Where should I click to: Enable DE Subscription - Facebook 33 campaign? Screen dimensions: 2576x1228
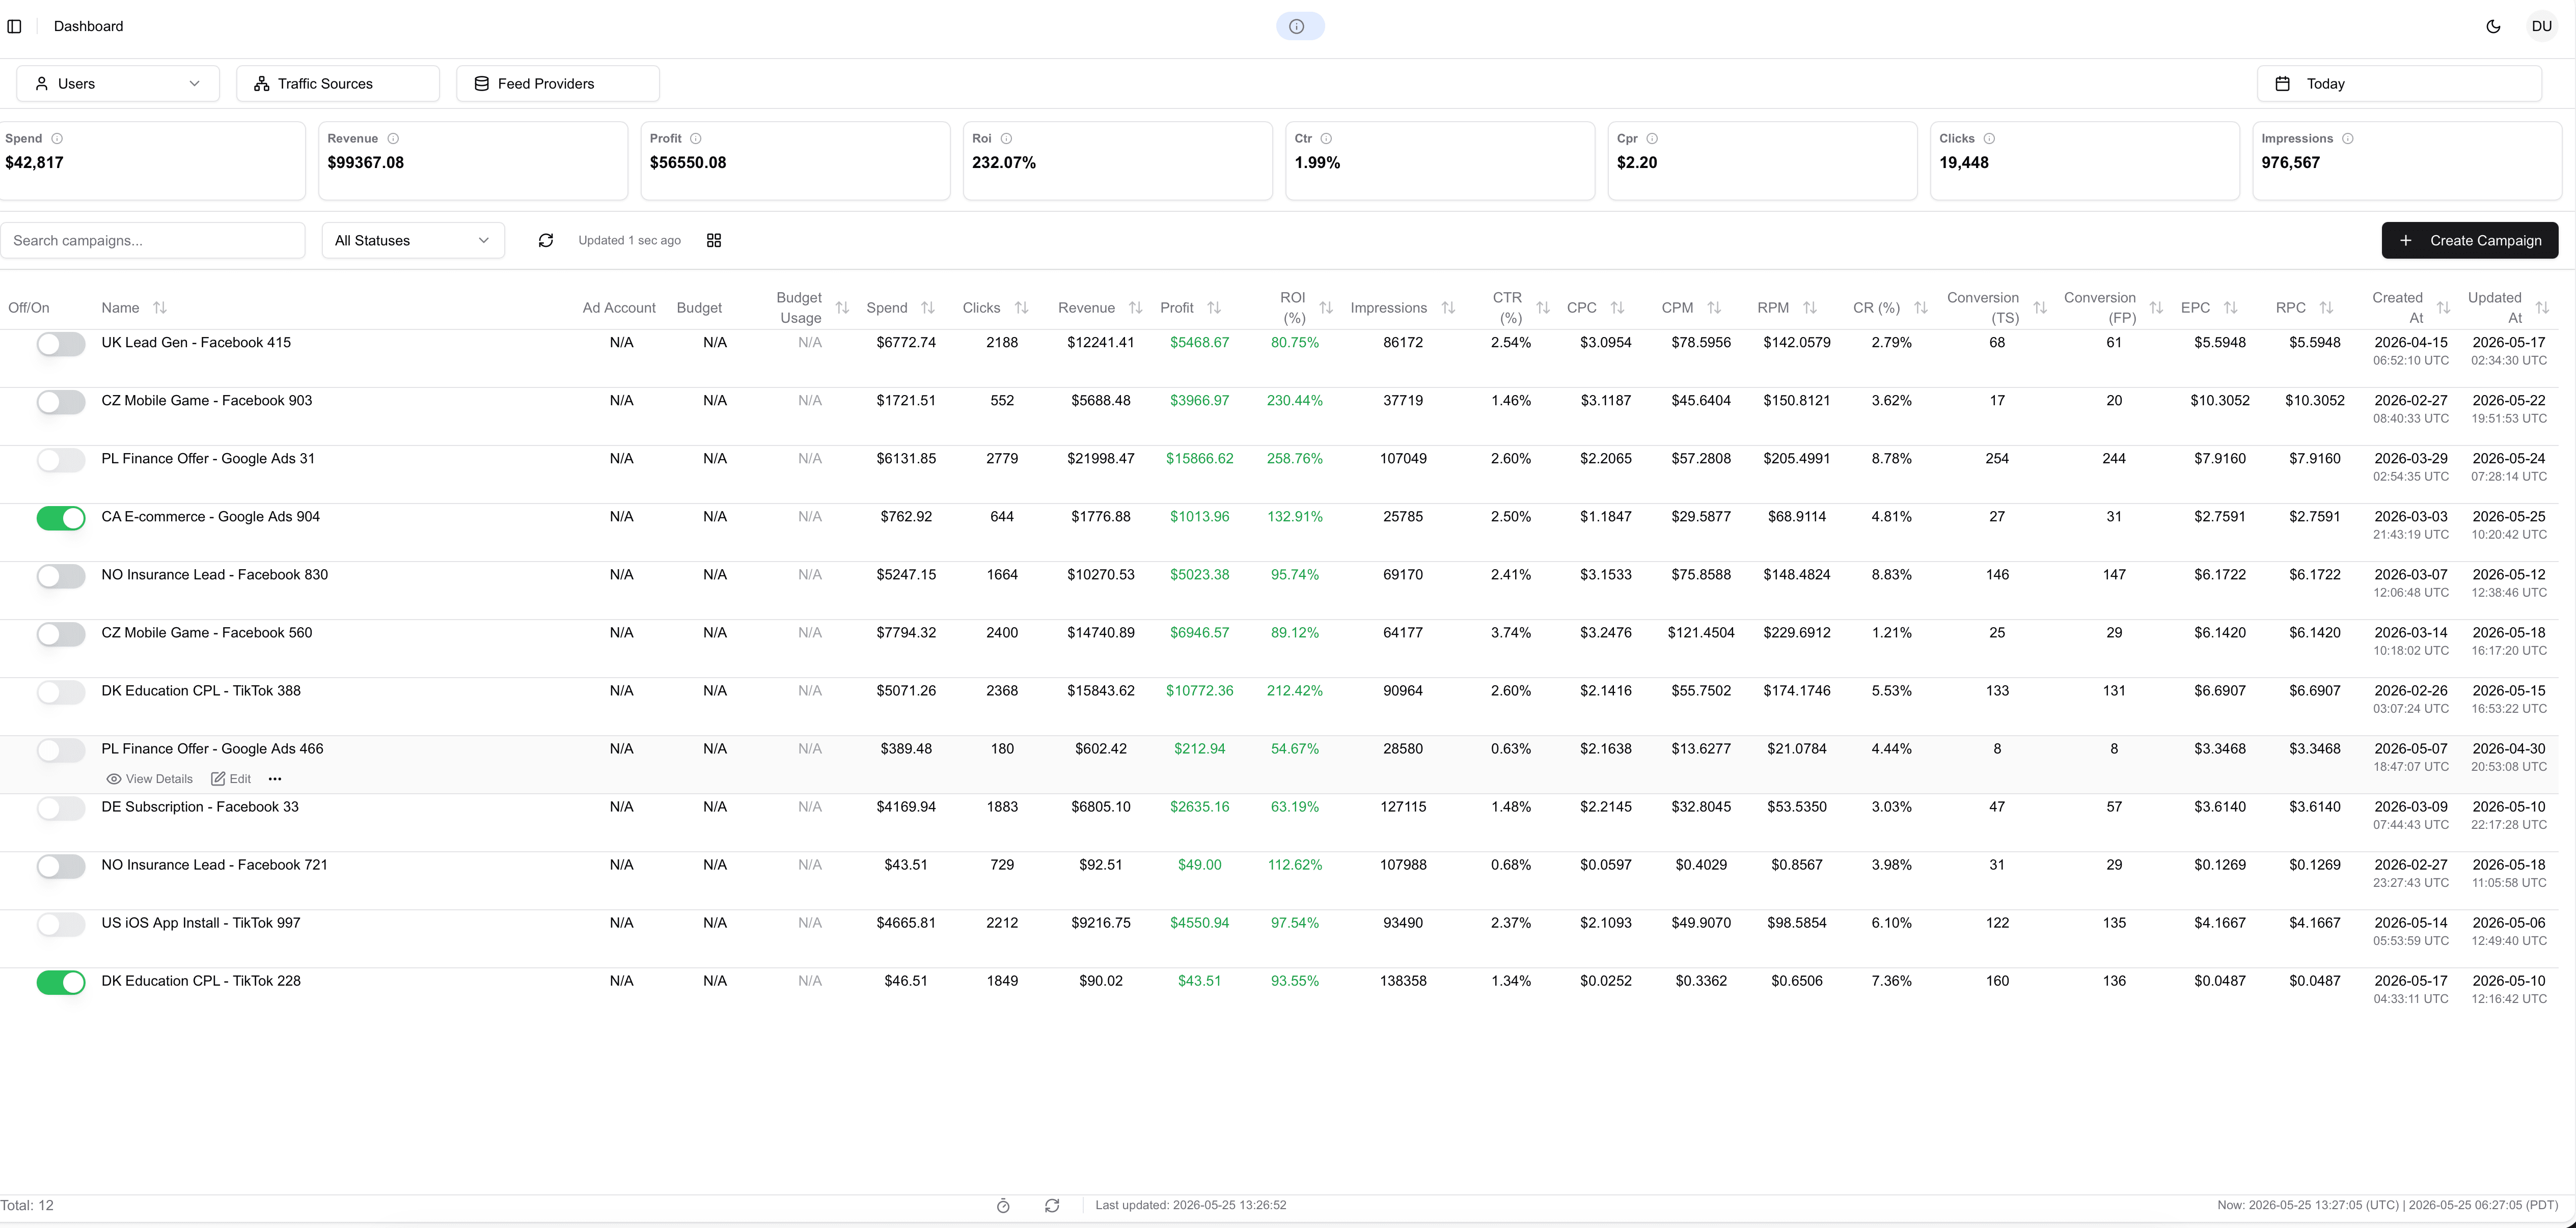pyautogui.click(x=61, y=808)
